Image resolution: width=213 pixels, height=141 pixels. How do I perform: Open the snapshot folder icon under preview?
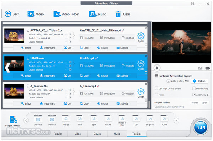(x=207, y=68)
